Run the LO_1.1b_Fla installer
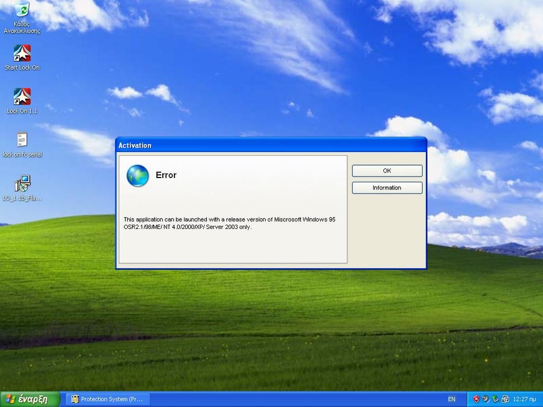 pyautogui.click(x=22, y=183)
